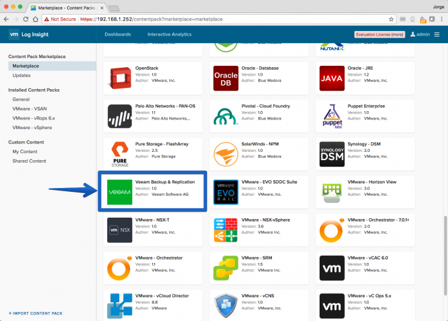This screenshot has height=321, width=448.
Task: Click the Synology DSM logo icon
Action: click(332, 154)
